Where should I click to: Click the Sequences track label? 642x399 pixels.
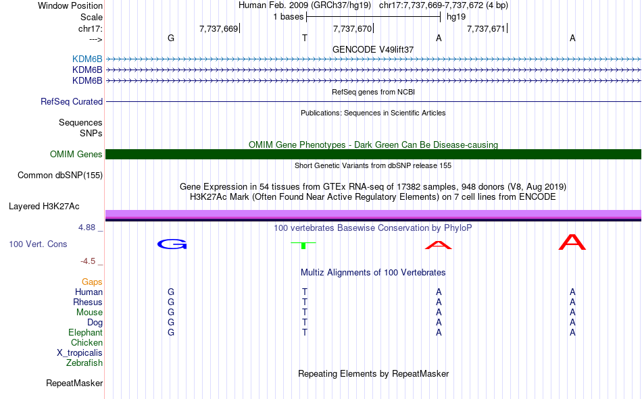click(80, 122)
